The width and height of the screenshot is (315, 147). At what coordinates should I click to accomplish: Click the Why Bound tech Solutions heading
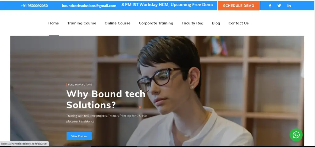tap(106, 99)
